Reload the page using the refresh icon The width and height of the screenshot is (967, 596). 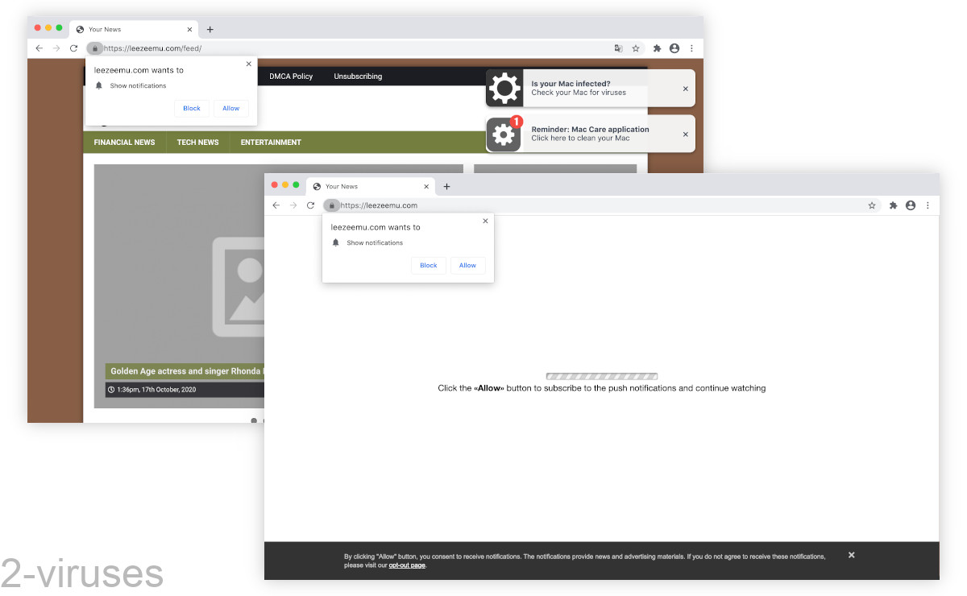(310, 205)
